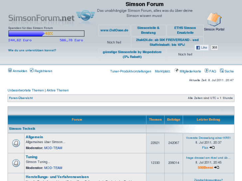
Task: Click the Anmelden login icon
Action: tap(10, 70)
